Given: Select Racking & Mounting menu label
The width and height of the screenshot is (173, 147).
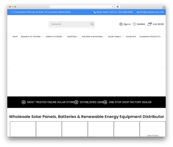Looking at the screenshot, I should (92, 36).
